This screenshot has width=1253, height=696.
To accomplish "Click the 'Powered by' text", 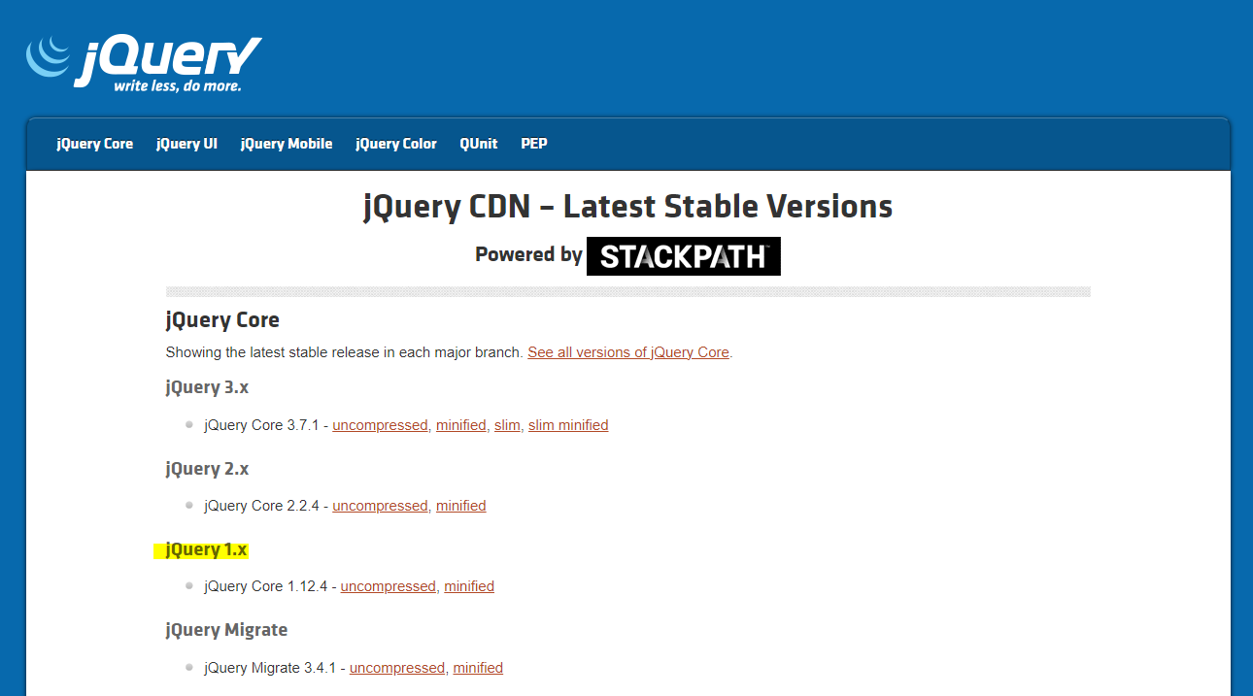I will [x=528, y=255].
